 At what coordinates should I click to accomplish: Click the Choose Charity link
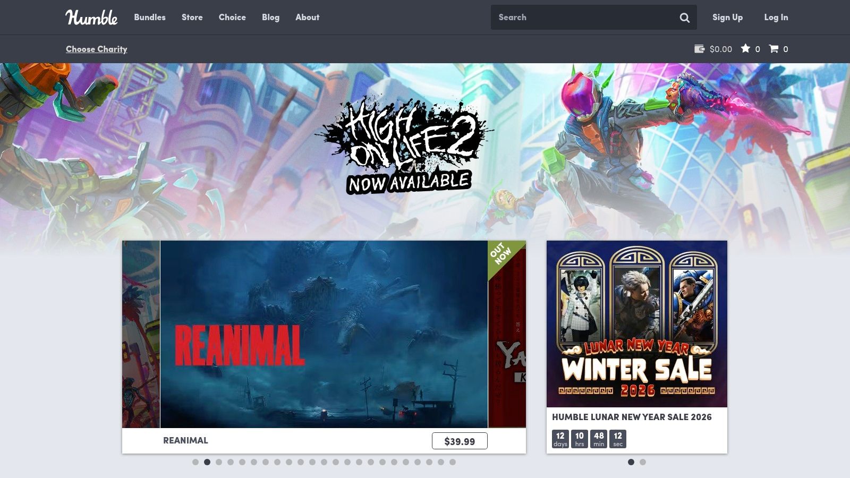point(97,49)
